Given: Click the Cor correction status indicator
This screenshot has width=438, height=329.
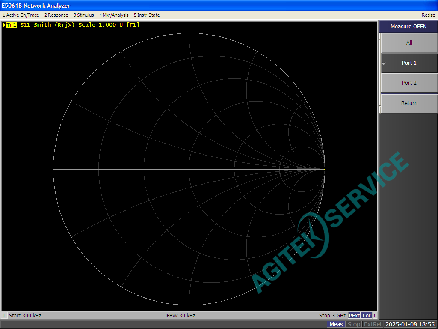Looking at the screenshot, I should 367,316.
